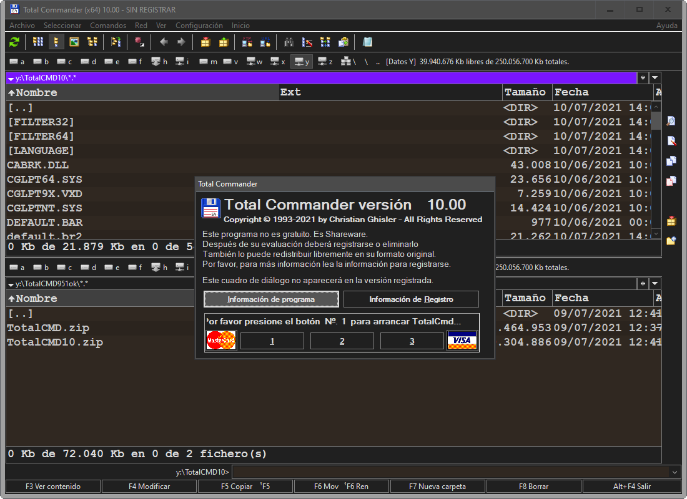
Task: Open the Configuración menu
Action: [x=199, y=26]
